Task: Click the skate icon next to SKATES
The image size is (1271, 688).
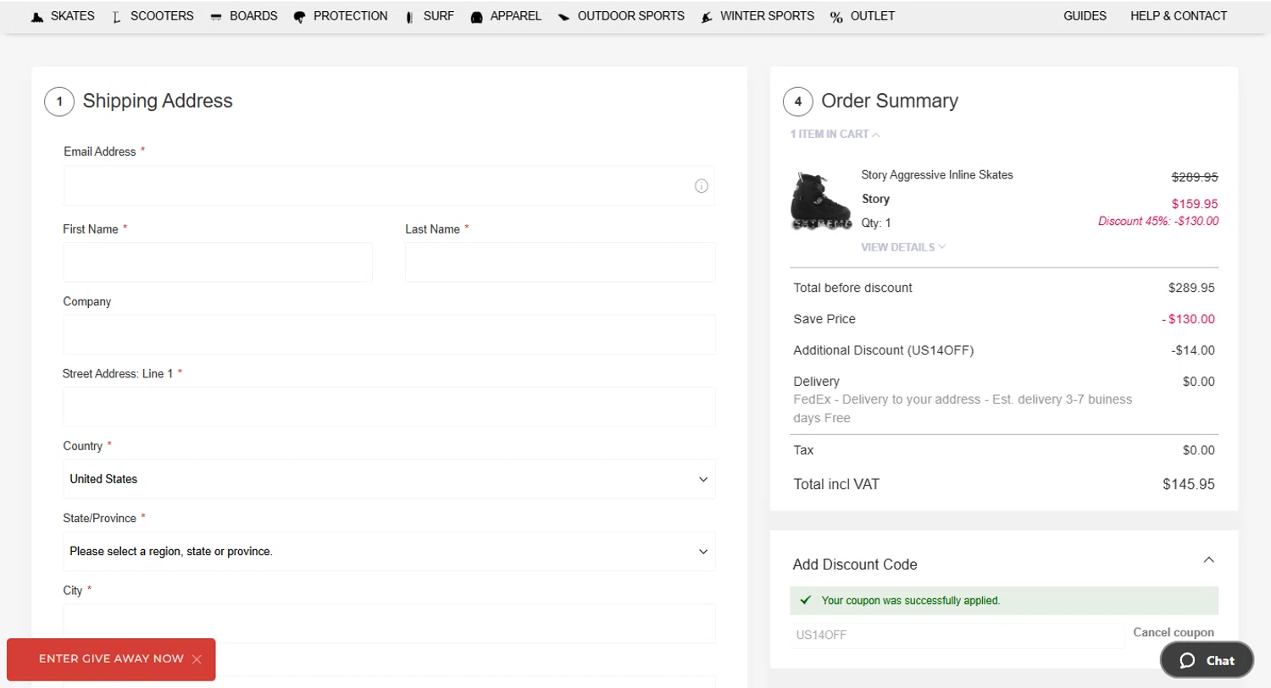Action: tap(37, 17)
